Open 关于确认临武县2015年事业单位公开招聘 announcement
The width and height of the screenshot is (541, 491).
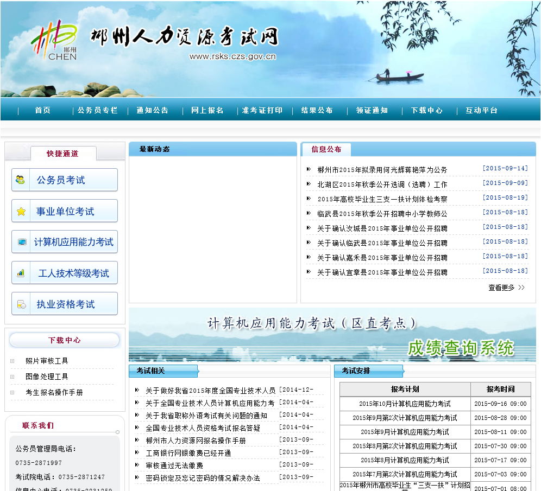click(382, 243)
